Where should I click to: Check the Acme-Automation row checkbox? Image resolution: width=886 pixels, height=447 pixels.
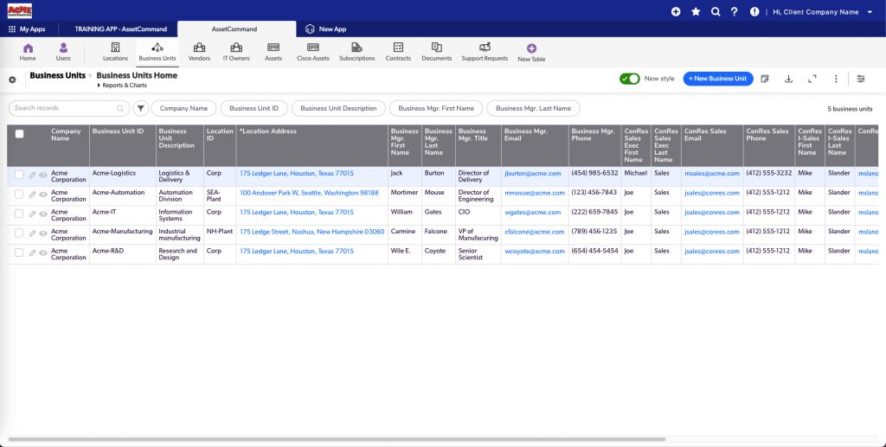coord(19,195)
